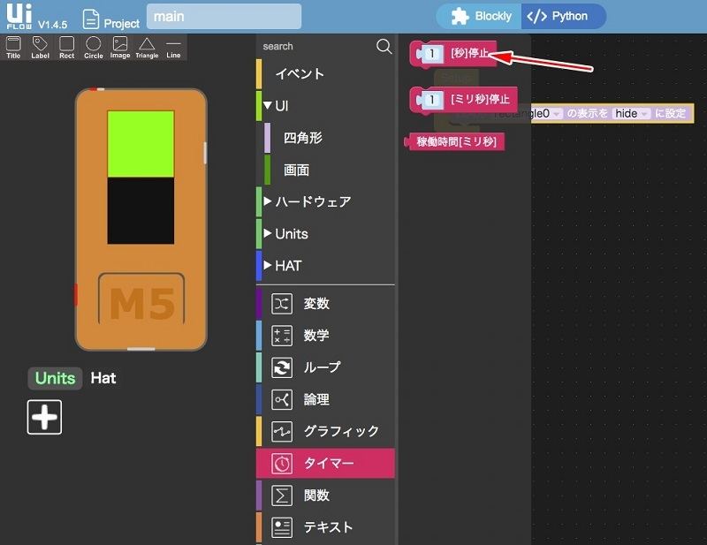Collapse the UI category

point(268,106)
